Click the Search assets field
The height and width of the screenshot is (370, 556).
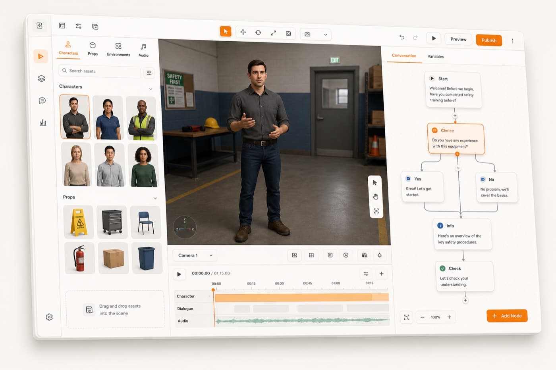click(100, 71)
